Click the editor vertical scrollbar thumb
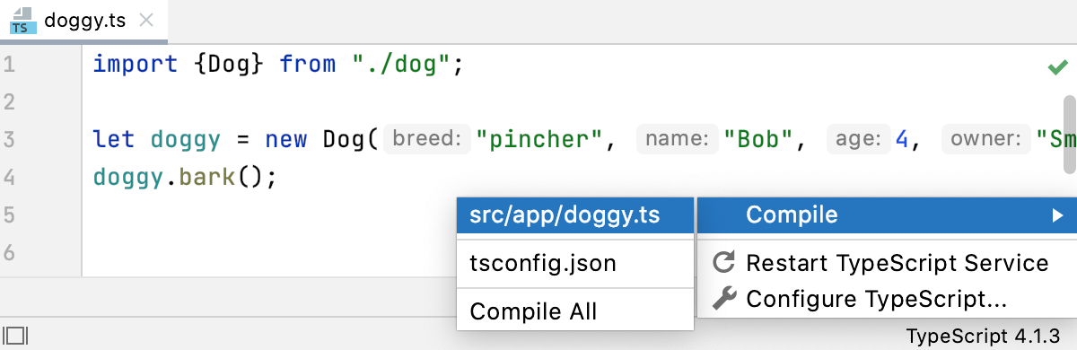The width and height of the screenshot is (1077, 350). [1069, 135]
